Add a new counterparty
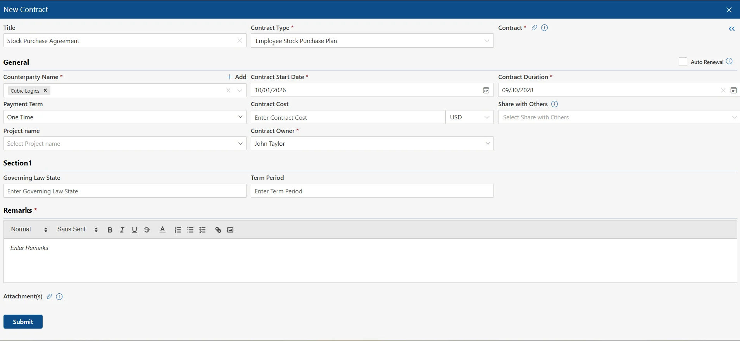740x341 pixels. click(x=236, y=77)
